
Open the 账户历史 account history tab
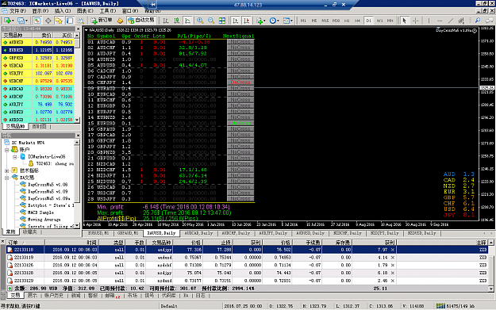coord(53,296)
